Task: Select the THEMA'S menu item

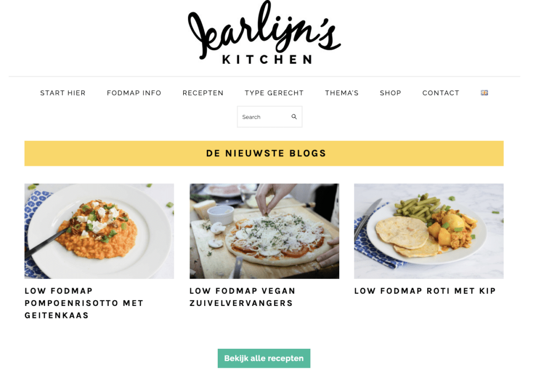Action: click(342, 93)
